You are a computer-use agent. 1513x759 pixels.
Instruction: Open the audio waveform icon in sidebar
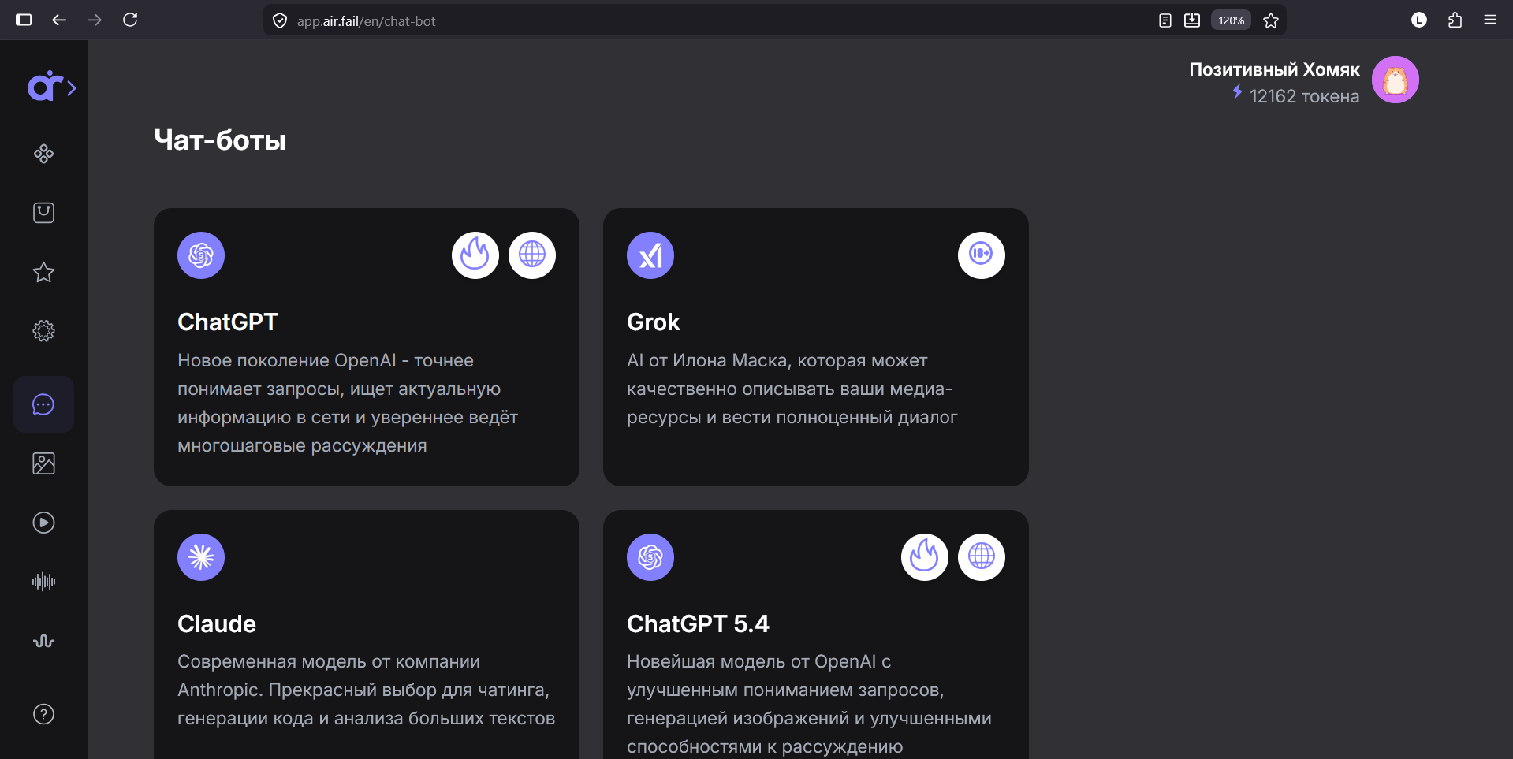(x=43, y=582)
